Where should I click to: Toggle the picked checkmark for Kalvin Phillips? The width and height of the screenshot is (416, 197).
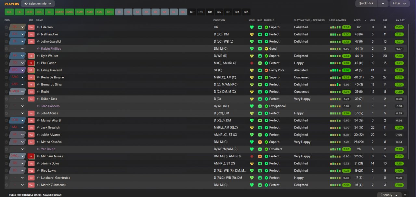pyautogui.click(x=6, y=49)
